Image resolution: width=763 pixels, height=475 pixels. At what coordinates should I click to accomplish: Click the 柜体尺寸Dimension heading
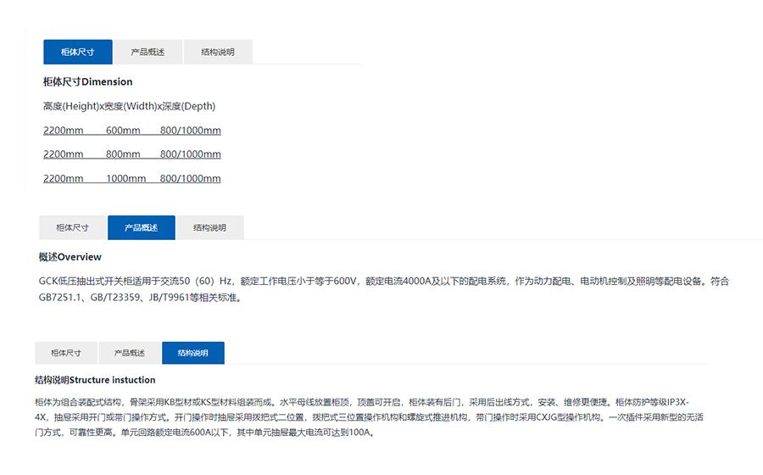pyautogui.click(x=88, y=82)
